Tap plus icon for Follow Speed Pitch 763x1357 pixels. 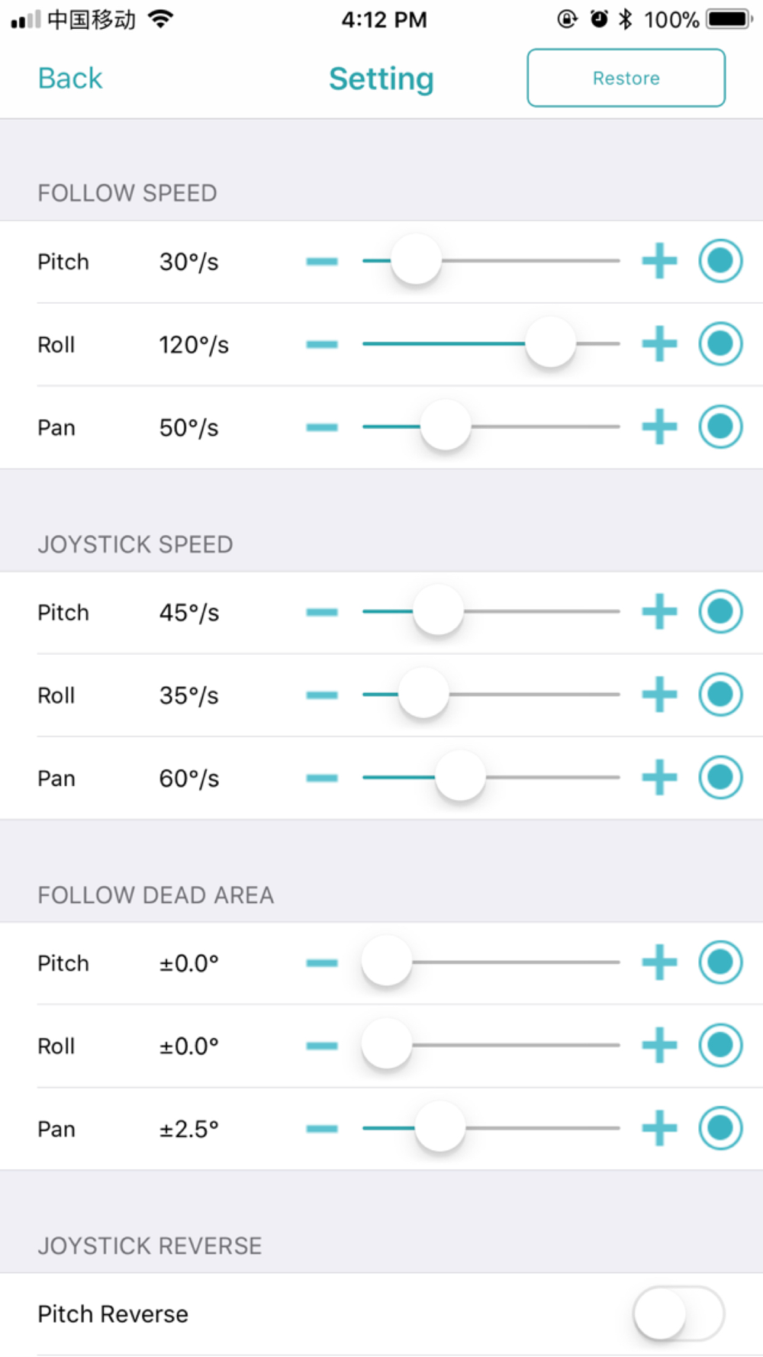coord(659,261)
